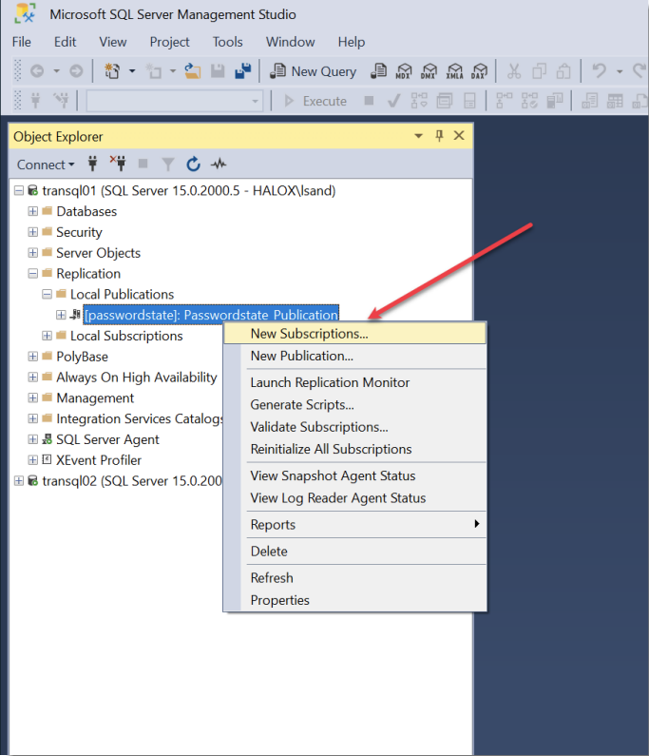This screenshot has height=756, width=649.
Task: Click the DMX query icon
Action: click(429, 71)
